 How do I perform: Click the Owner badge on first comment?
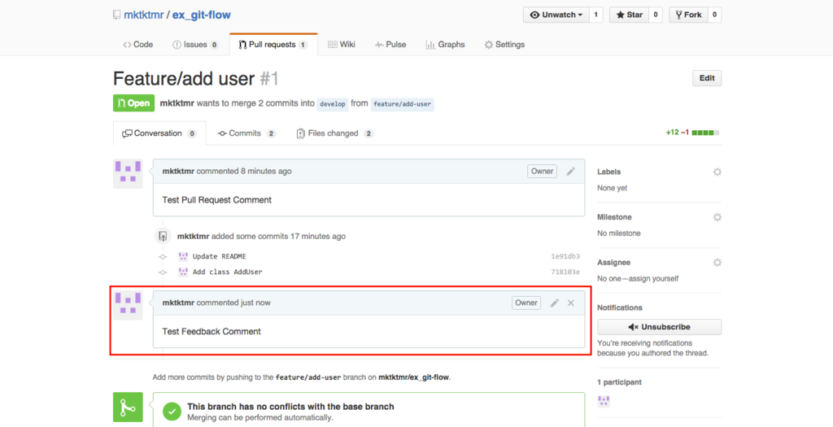point(542,171)
